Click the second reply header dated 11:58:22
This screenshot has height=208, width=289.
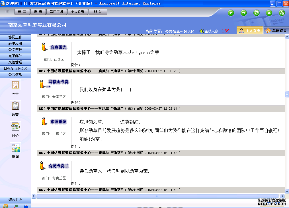coord(161,71)
